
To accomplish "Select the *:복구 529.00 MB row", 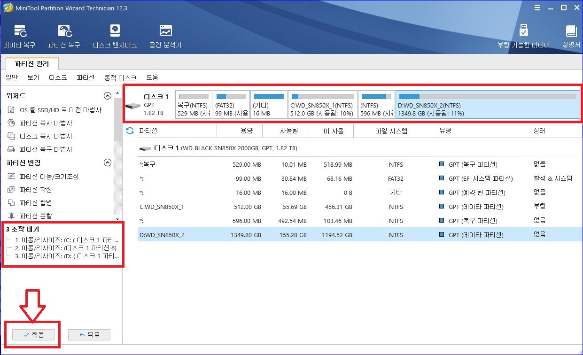I will (360, 164).
